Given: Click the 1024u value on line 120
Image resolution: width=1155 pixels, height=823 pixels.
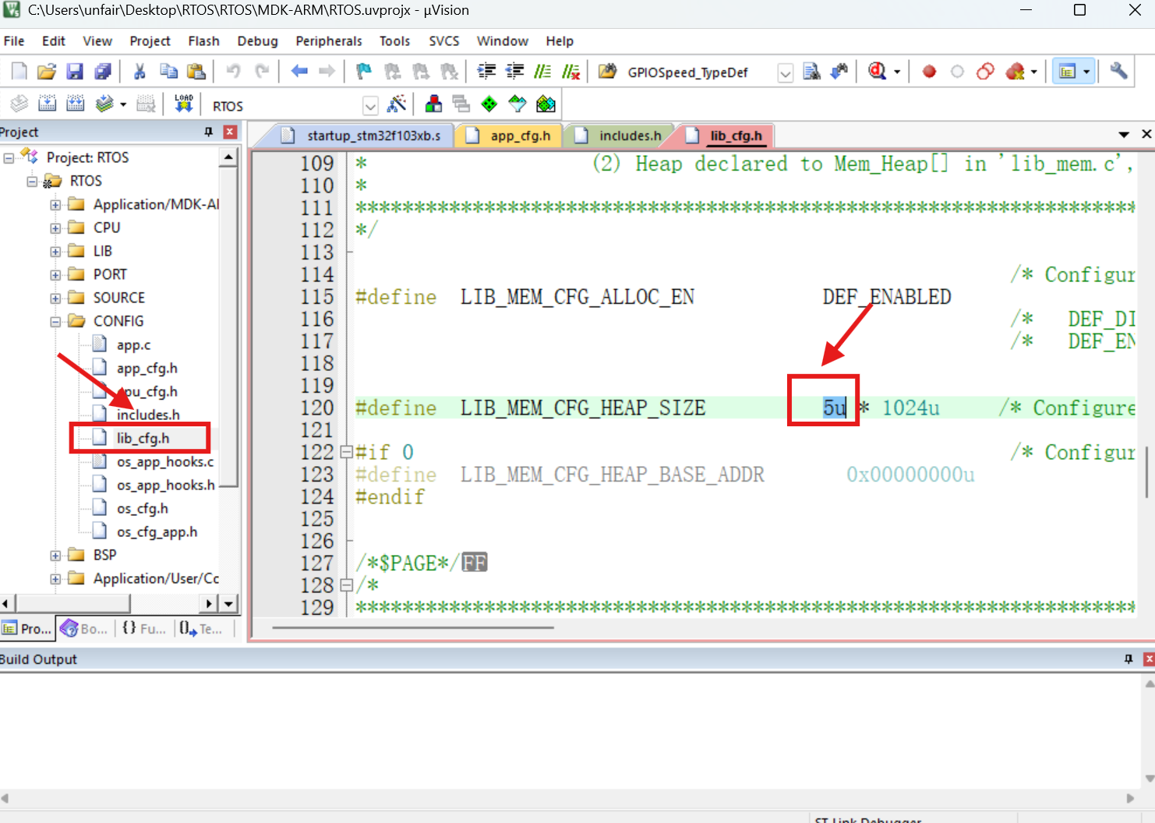Looking at the screenshot, I should (x=910, y=408).
